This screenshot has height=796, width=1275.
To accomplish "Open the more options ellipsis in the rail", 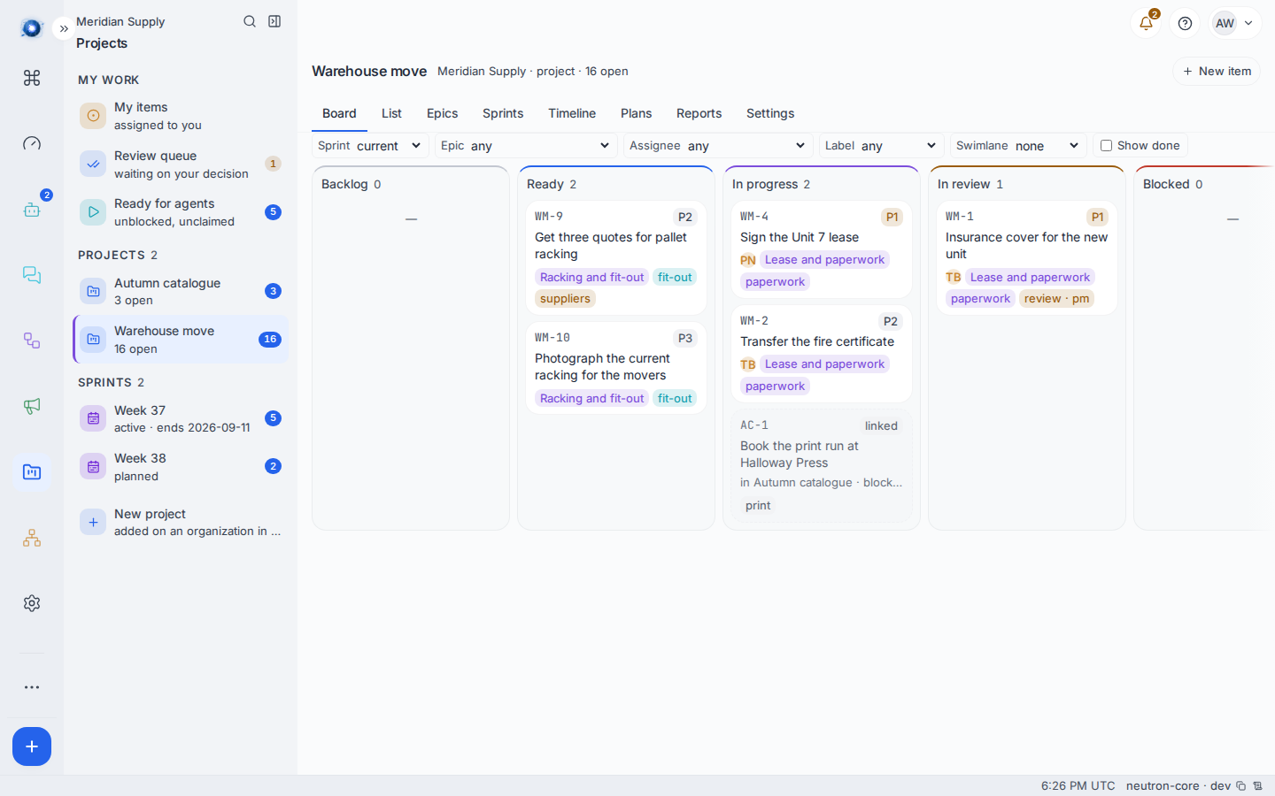I will coord(32,687).
